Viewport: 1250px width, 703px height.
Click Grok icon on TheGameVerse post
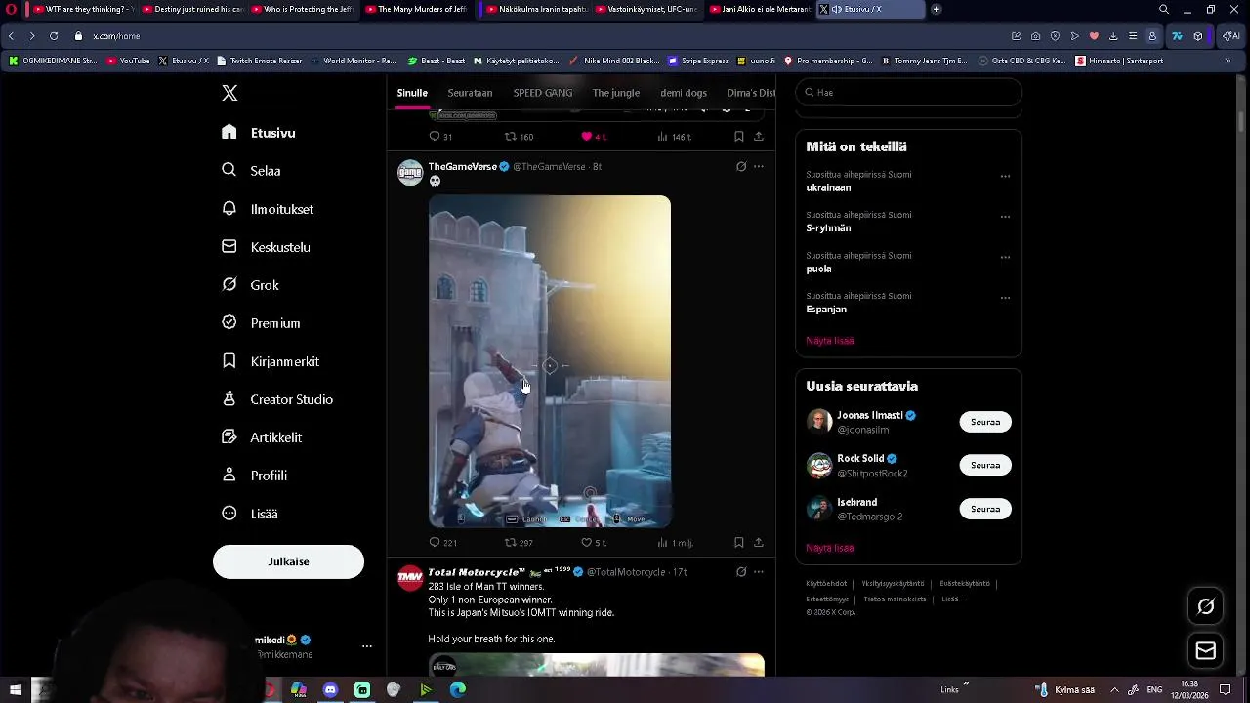(741, 167)
